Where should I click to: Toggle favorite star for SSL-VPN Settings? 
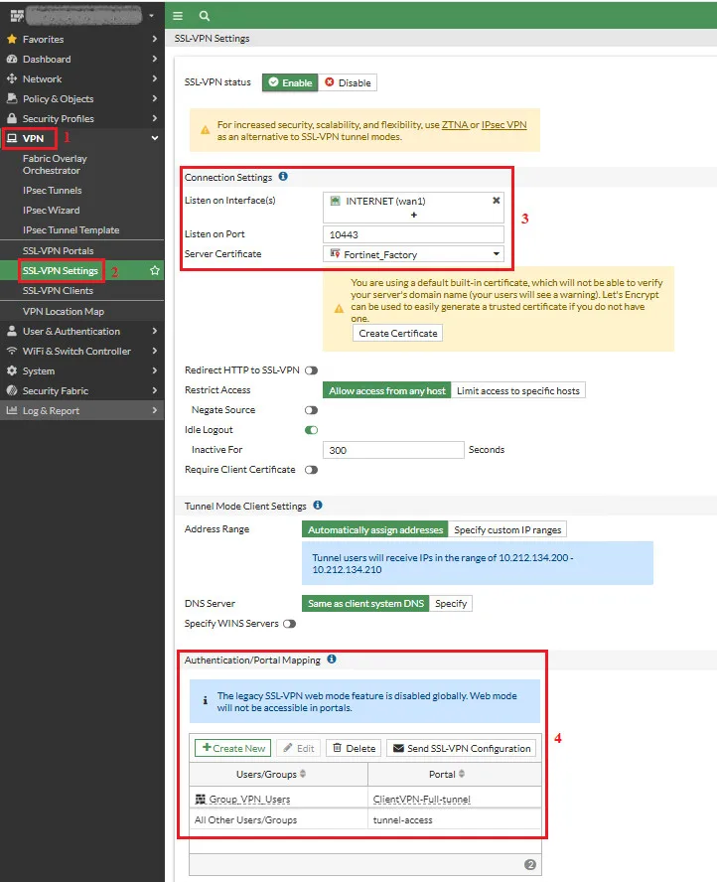pos(155,270)
